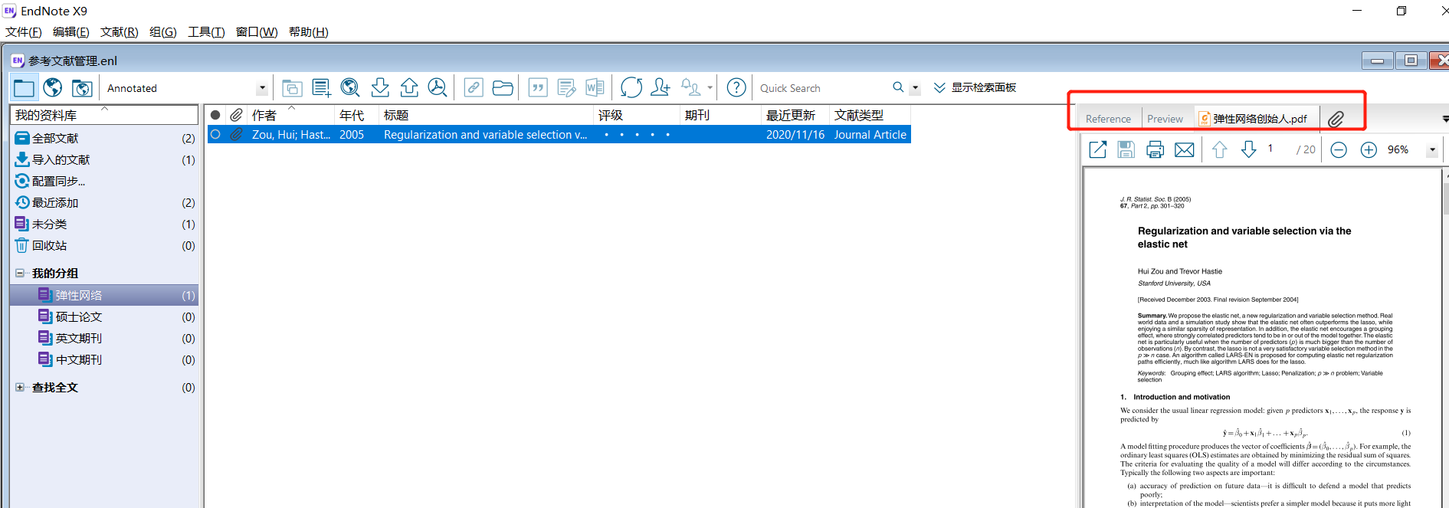Screen dimensions: 1449x508
Task: Sort by 标题 column header
Action: pyautogui.click(x=487, y=115)
